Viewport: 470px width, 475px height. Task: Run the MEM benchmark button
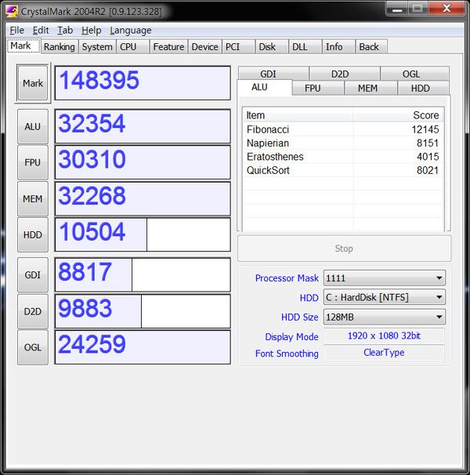[33, 199]
